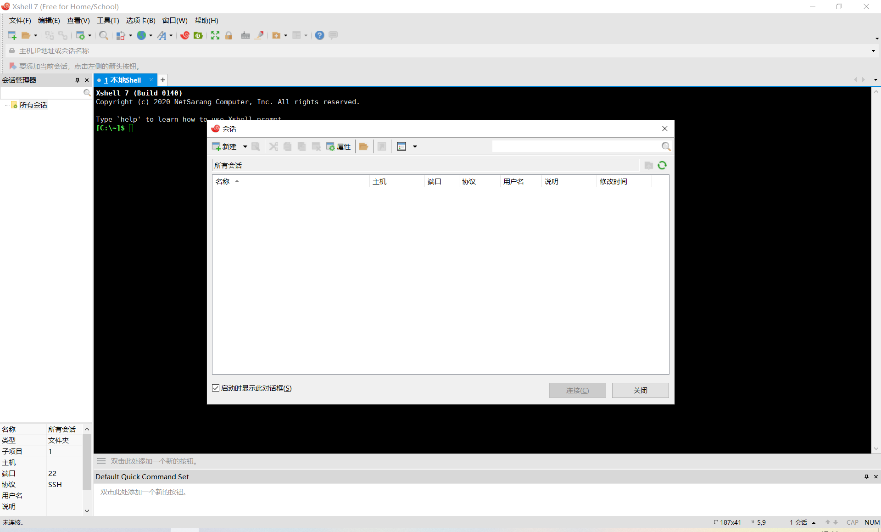The width and height of the screenshot is (881, 532).
Task: Open the font dropdown arrow in toolbar
Action: (x=171, y=35)
